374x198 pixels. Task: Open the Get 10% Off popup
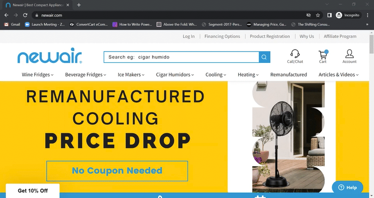point(32,191)
